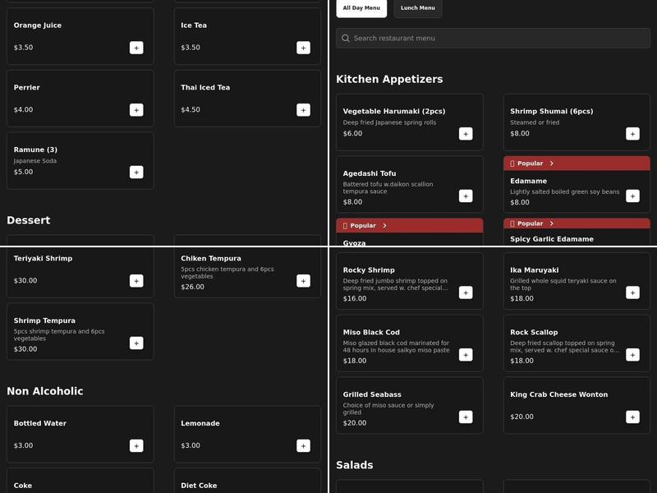
Task: Open Popular chevron above Gyoza
Action: coord(384,226)
